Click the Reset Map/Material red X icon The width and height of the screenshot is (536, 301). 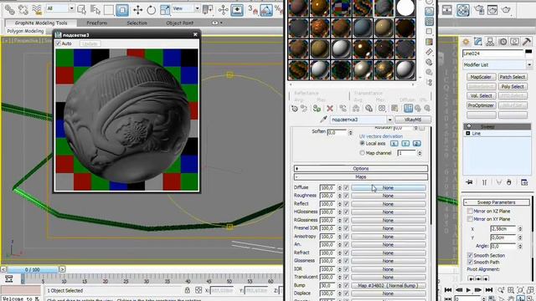click(330, 109)
